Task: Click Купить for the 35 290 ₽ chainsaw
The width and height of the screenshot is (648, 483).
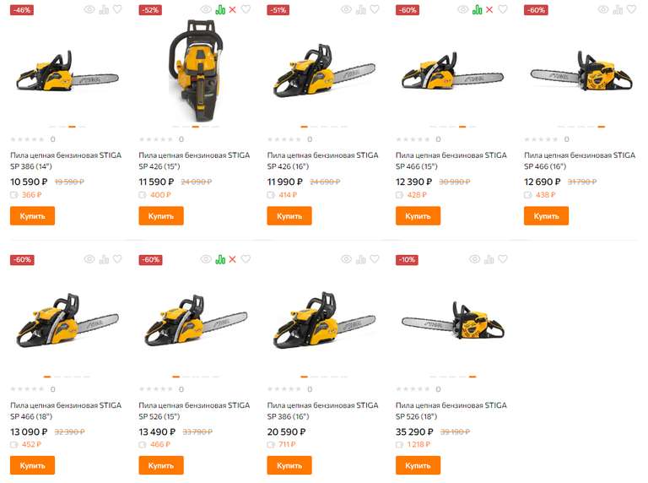Action: (418, 465)
